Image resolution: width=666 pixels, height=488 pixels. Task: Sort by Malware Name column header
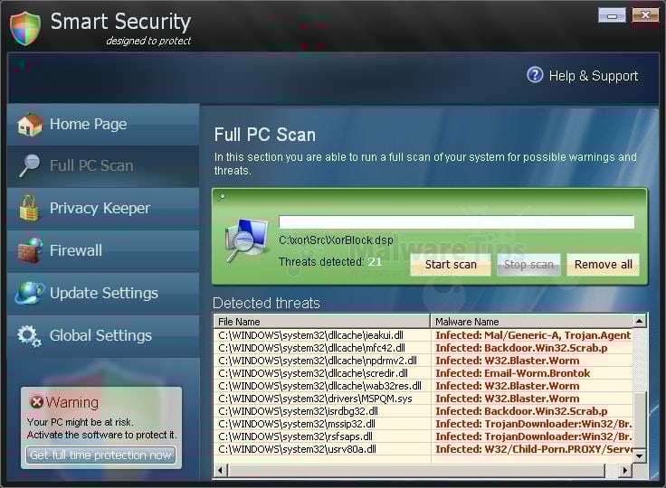pos(532,321)
